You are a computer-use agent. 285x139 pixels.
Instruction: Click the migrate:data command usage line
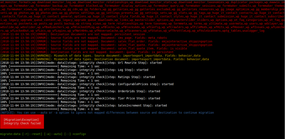(43, 134)
